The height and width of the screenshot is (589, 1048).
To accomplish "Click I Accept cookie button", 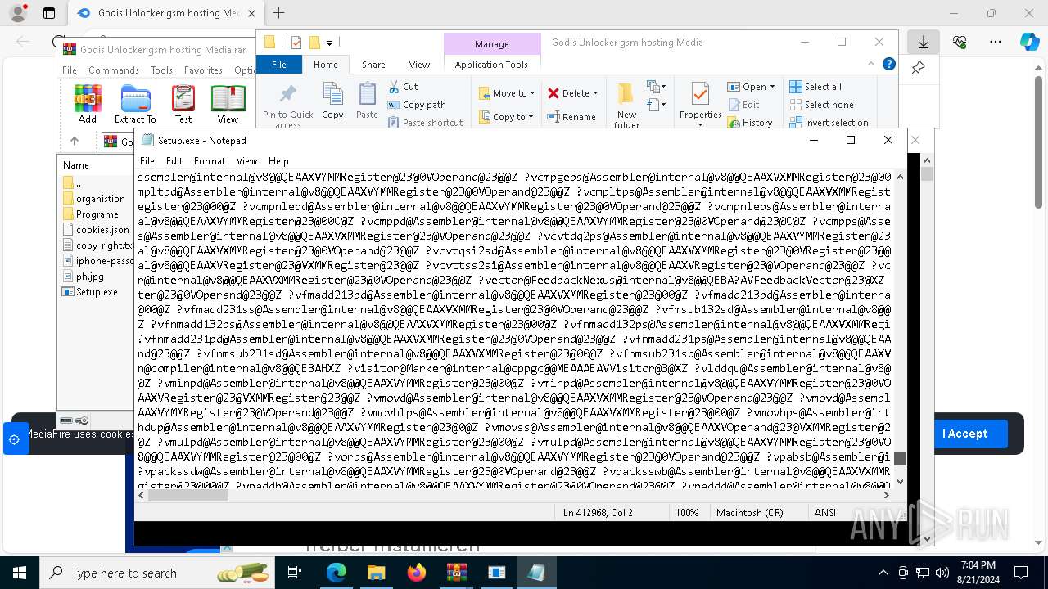I will (964, 434).
